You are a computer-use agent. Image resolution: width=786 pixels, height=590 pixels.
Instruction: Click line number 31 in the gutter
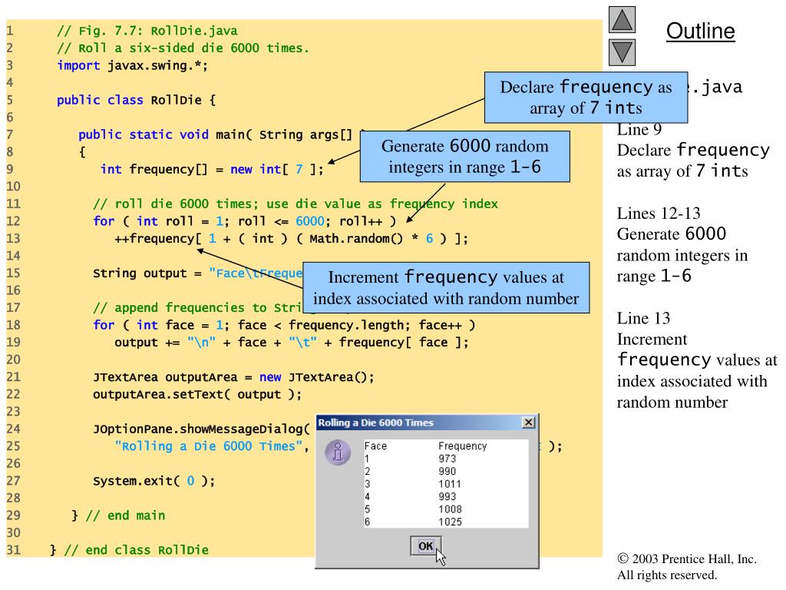pyautogui.click(x=14, y=550)
